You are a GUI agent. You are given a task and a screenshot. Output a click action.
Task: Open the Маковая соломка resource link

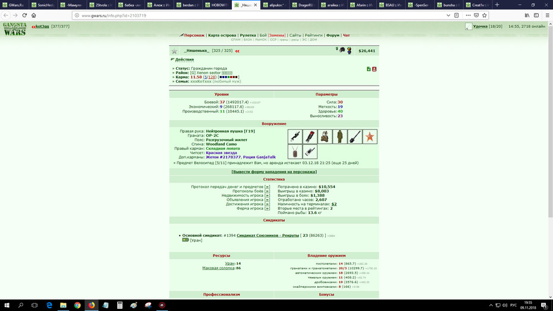point(218,268)
